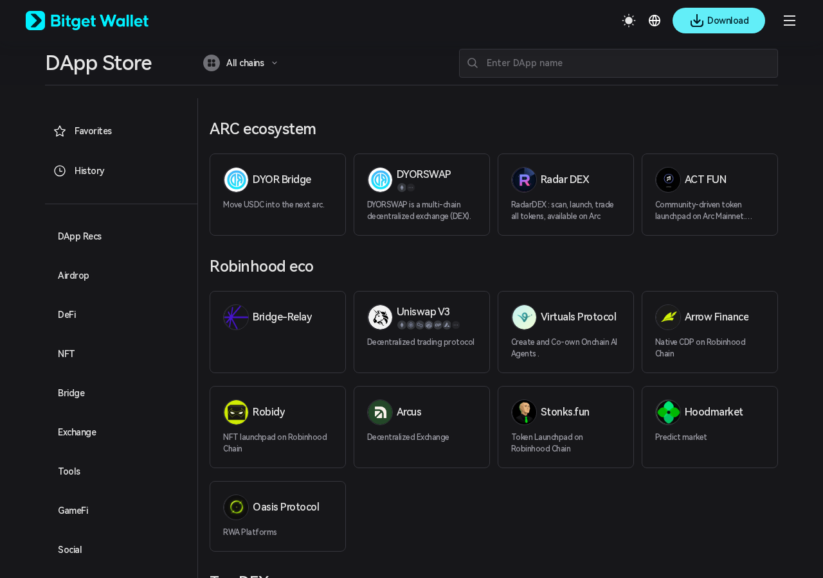
Task: Click 'Move USDC into the next arc.' text
Action: [x=274, y=205]
